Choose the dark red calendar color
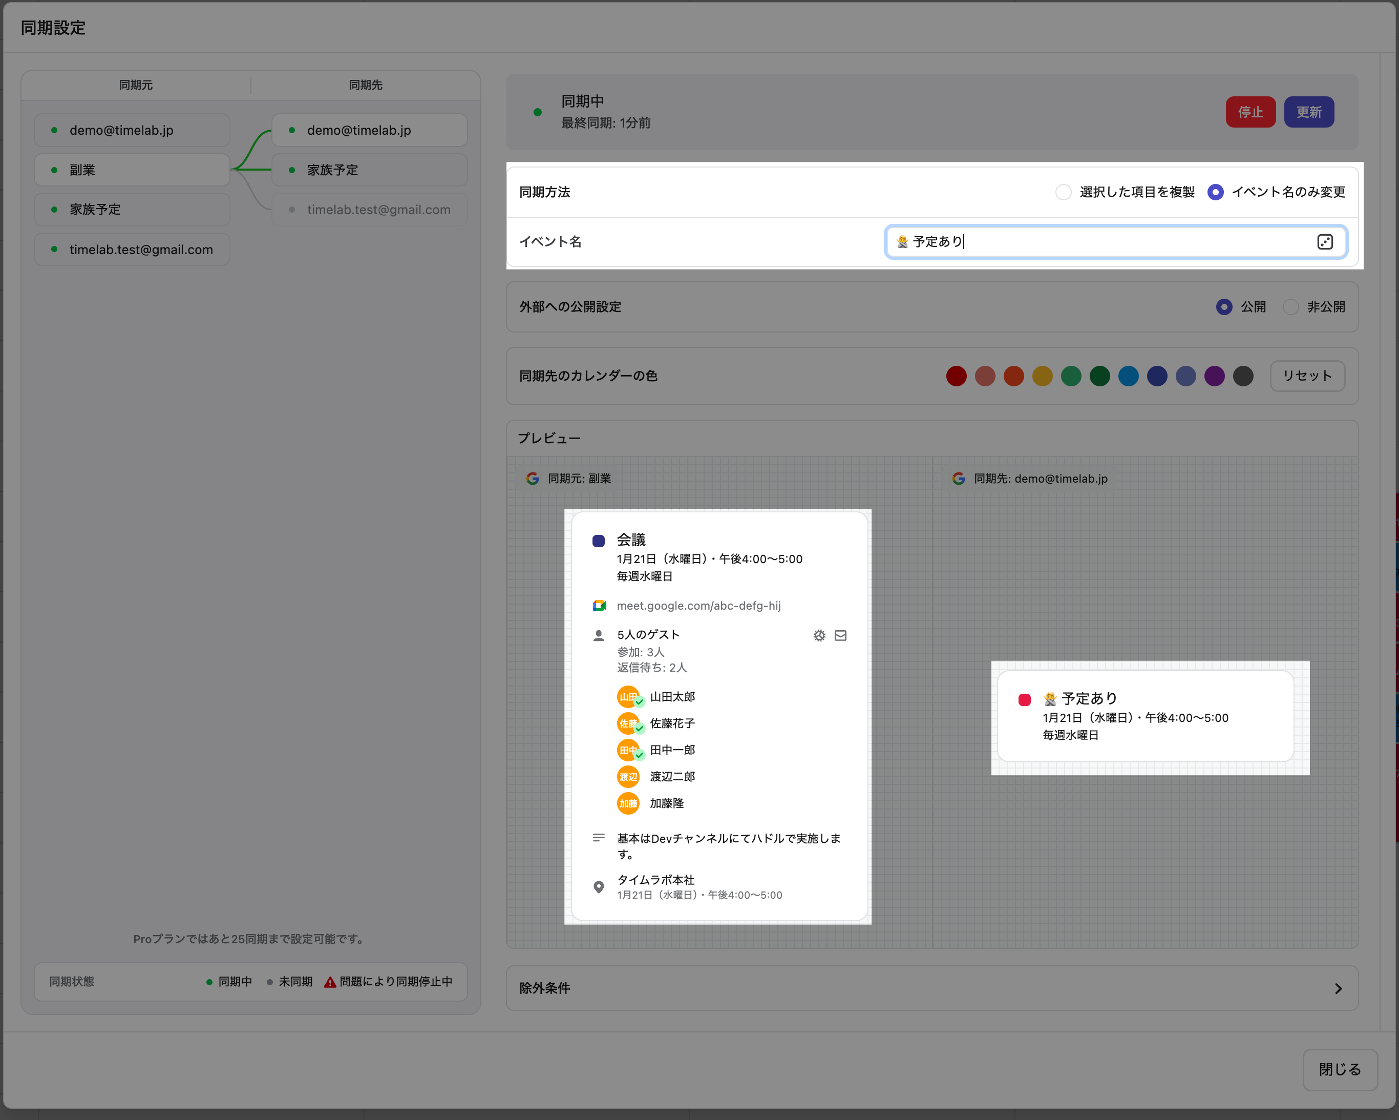The width and height of the screenshot is (1399, 1120). click(x=956, y=376)
